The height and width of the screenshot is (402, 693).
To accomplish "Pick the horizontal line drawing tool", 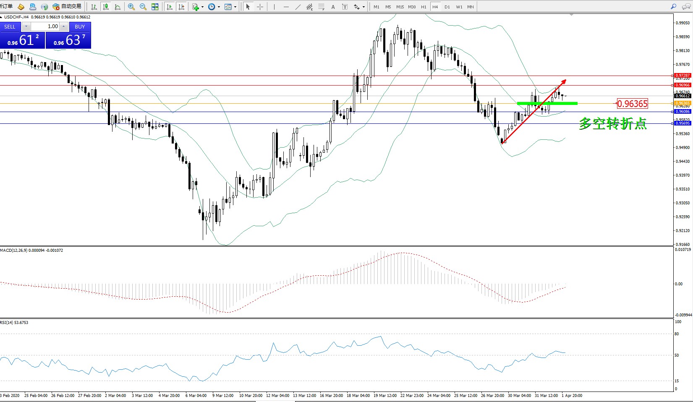I will tap(286, 7).
